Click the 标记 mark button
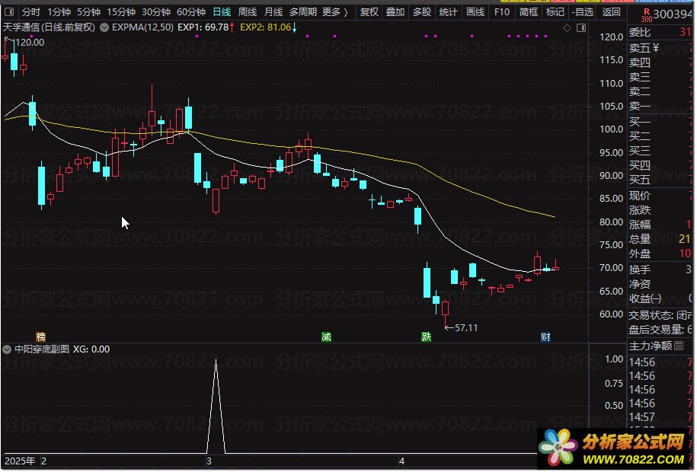Image resolution: width=697 pixels, height=472 pixels. coord(555,12)
